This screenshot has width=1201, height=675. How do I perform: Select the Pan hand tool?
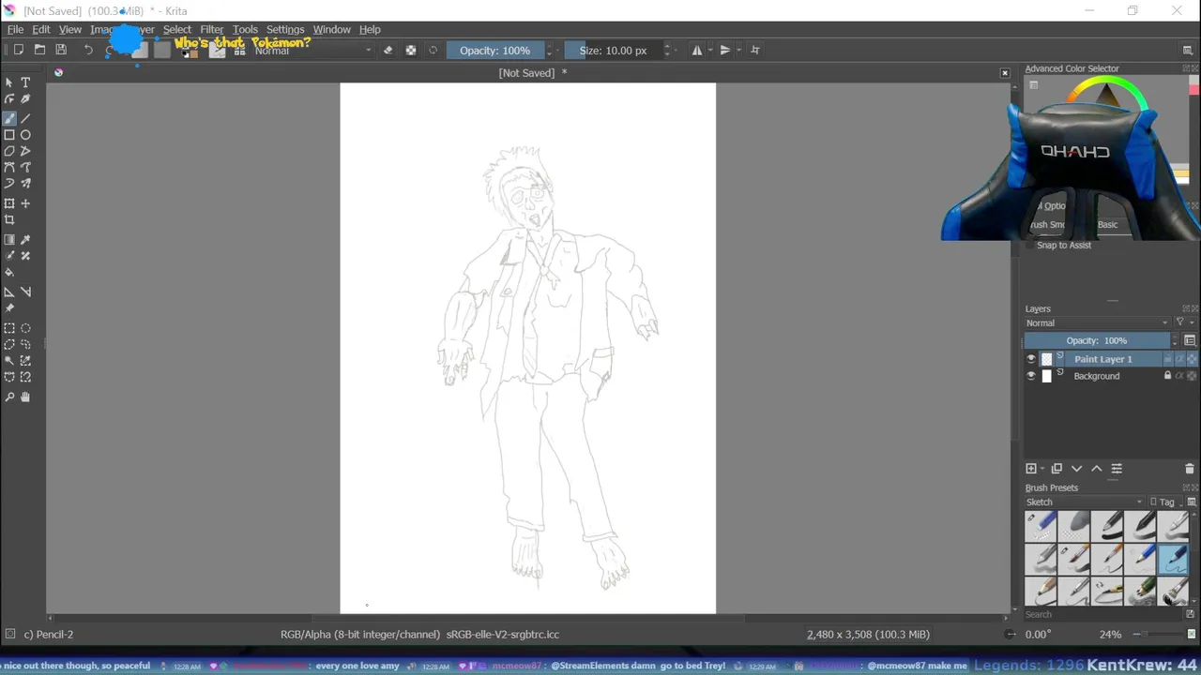tap(25, 397)
